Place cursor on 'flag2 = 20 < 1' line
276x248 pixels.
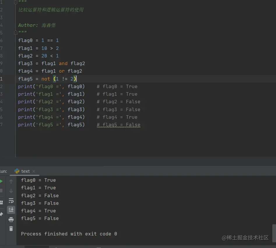[38, 56]
